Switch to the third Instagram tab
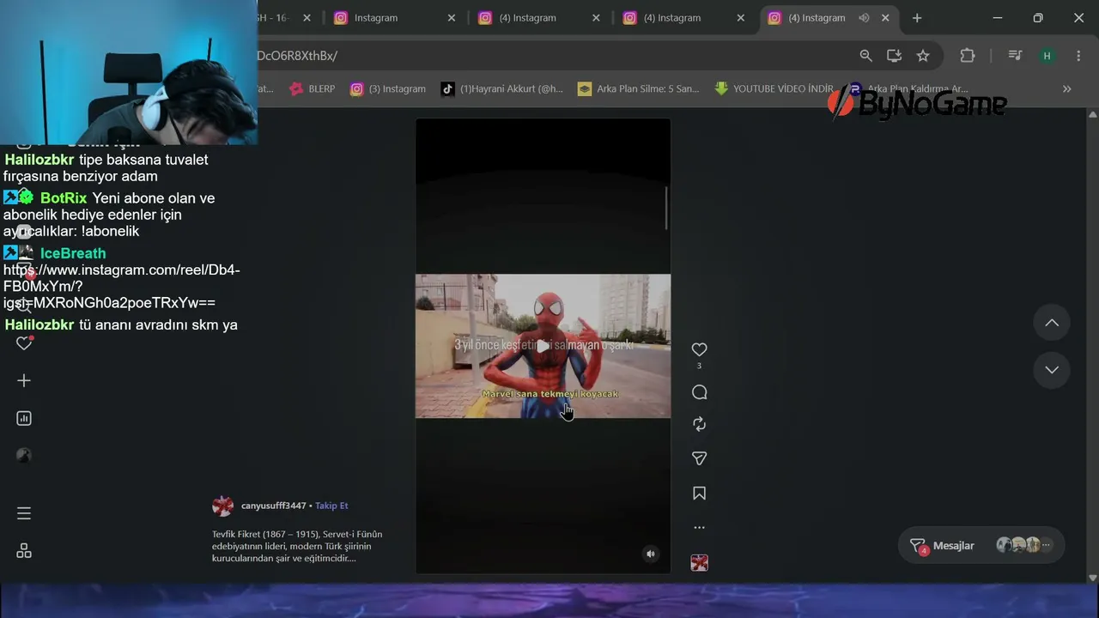This screenshot has width=1099, height=618. point(671,18)
